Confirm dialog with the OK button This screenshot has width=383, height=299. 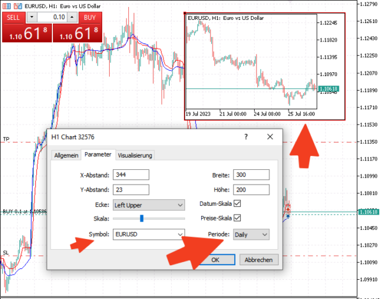pos(216,259)
